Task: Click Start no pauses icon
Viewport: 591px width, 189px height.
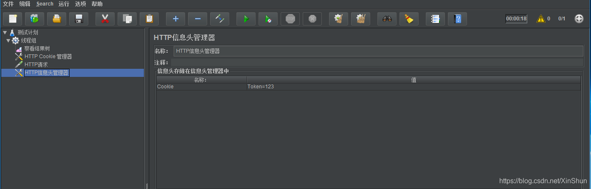Action: coord(268,19)
